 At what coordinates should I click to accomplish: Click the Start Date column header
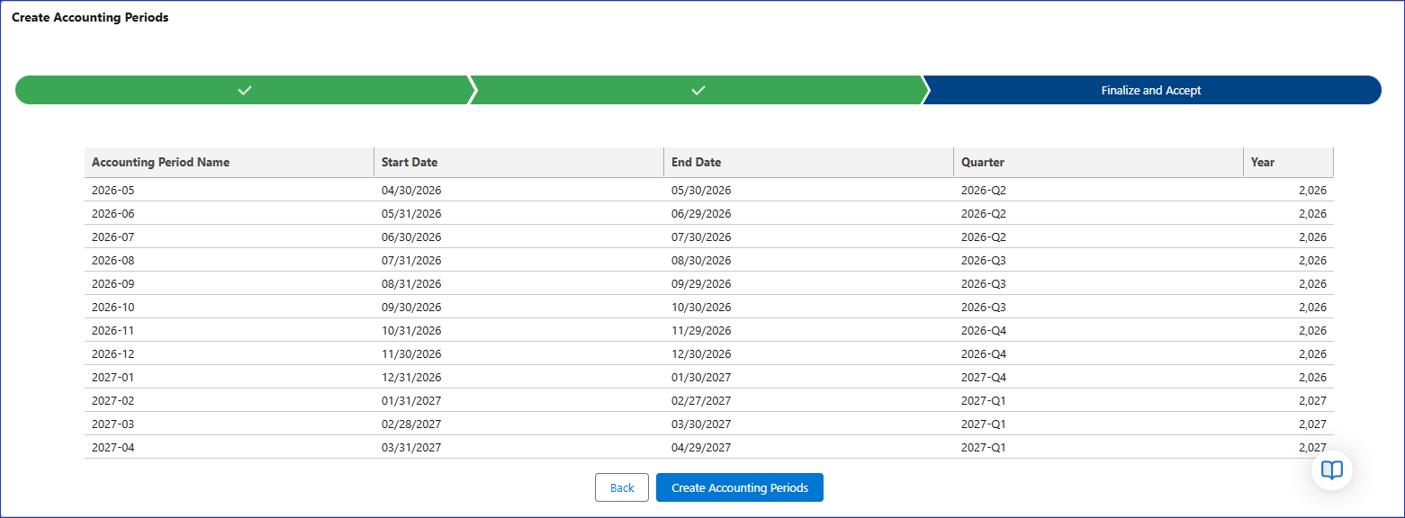(x=410, y=163)
